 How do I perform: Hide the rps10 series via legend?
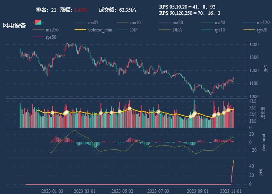(x=213, y=30)
